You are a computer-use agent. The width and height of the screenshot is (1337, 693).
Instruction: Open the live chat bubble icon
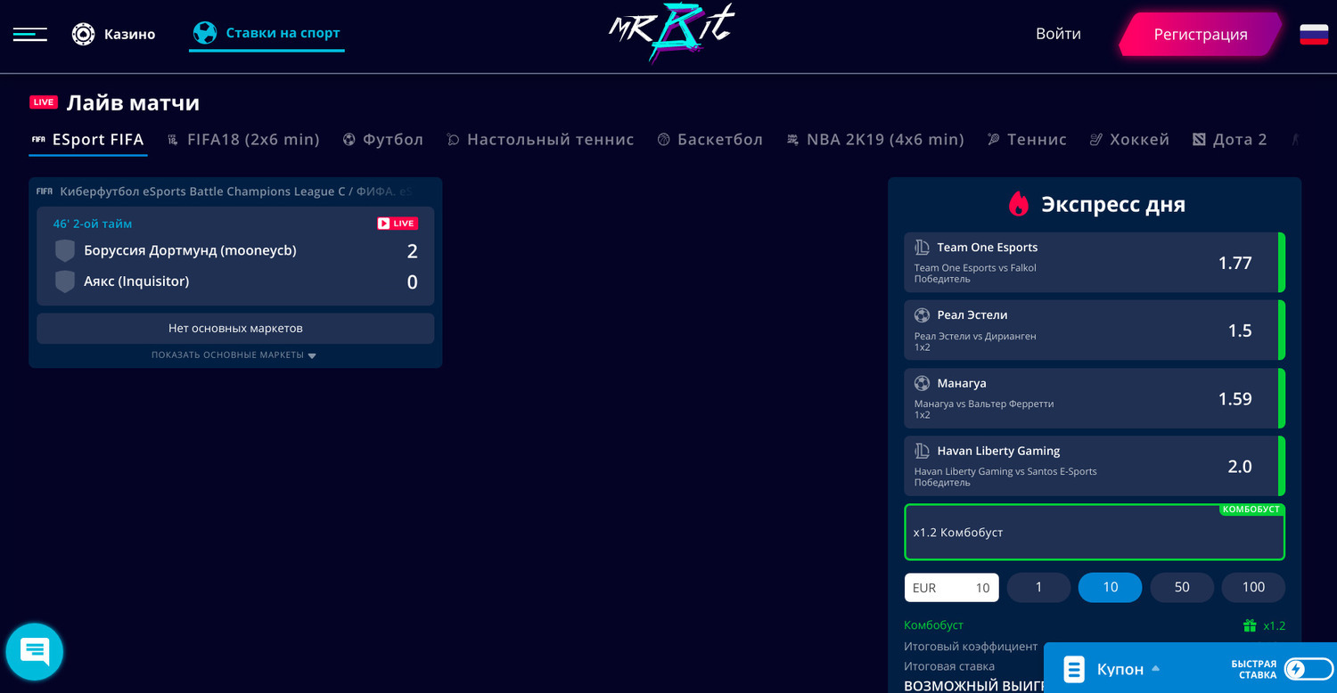[x=35, y=652]
